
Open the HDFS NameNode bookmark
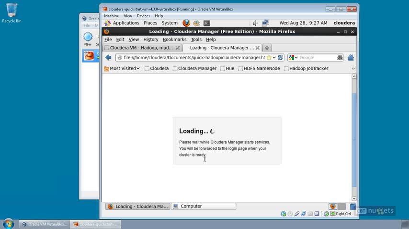(259, 69)
